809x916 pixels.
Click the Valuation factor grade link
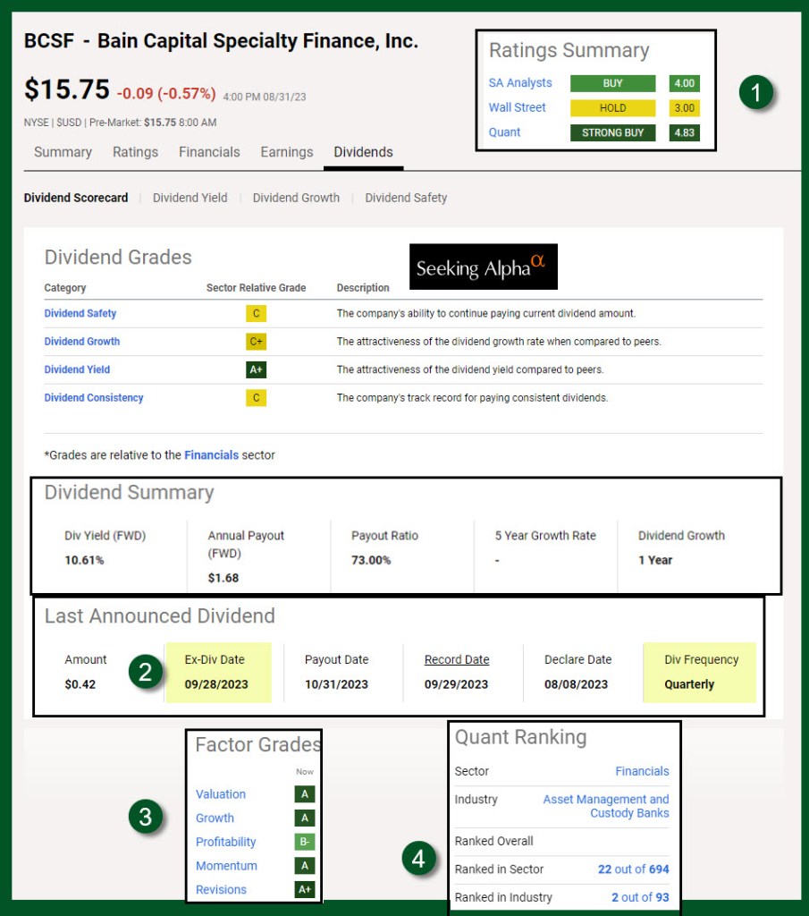(221, 794)
